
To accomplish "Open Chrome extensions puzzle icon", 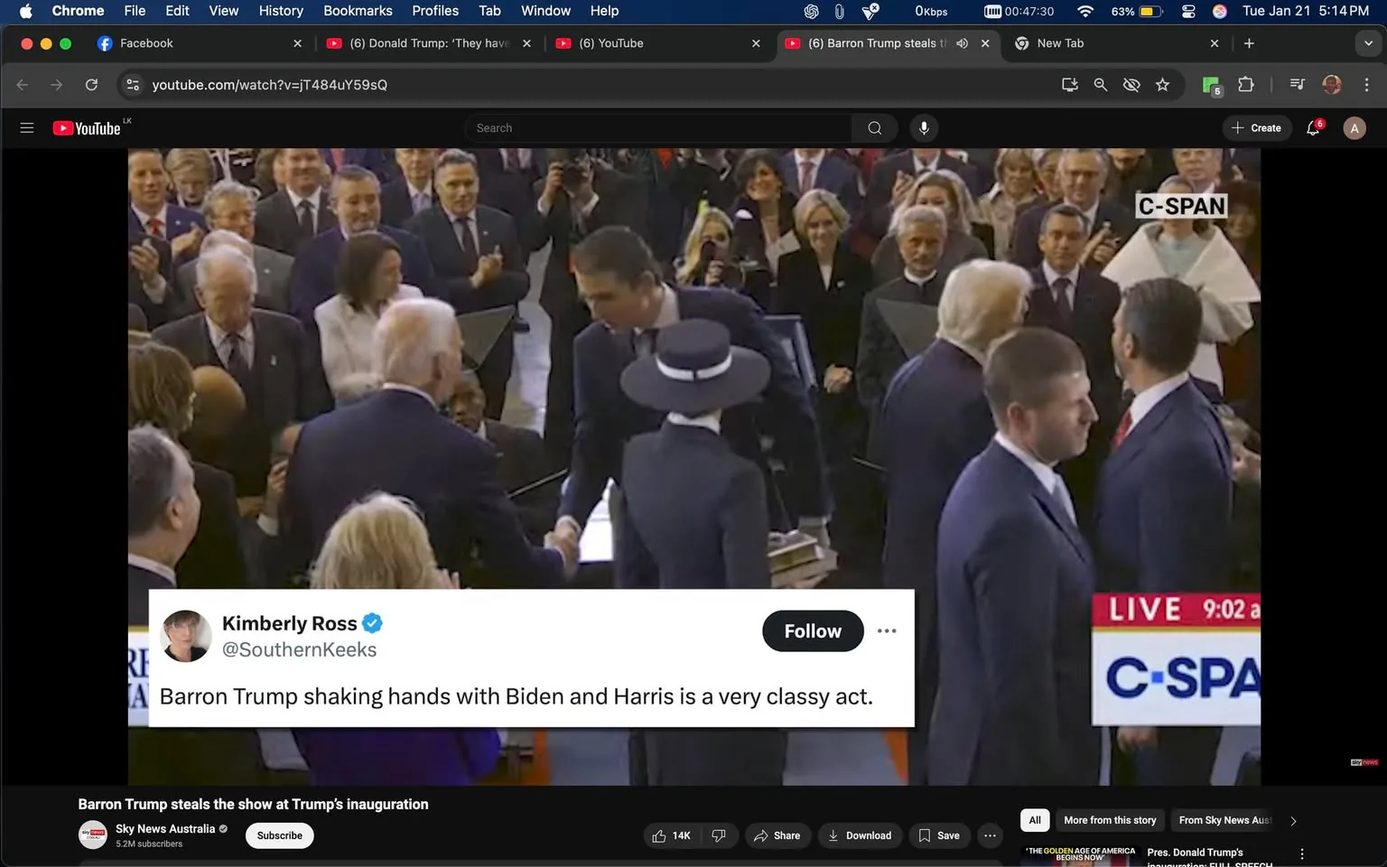I will [x=1245, y=84].
